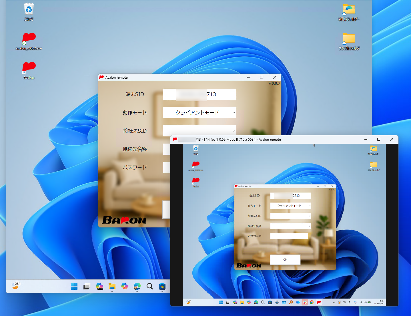Open Task View on the outer left taskbar
This screenshot has width=411, height=316.
(x=87, y=286)
